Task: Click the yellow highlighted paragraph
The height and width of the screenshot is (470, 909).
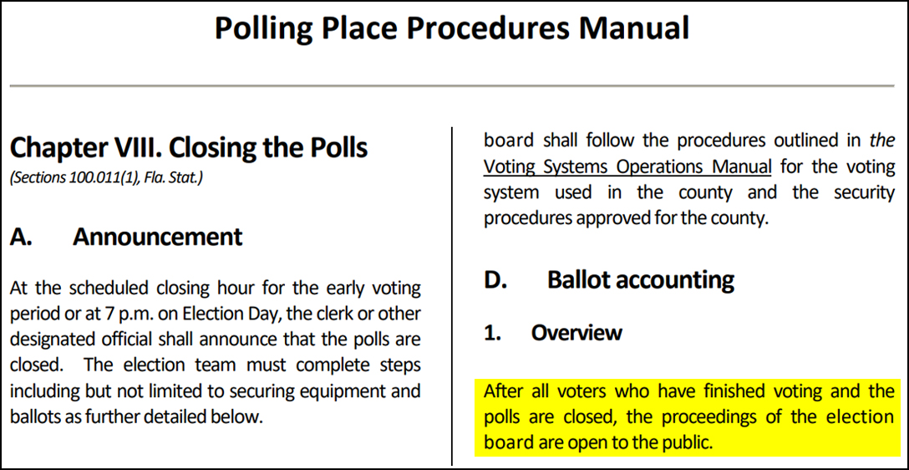Action: (688, 416)
